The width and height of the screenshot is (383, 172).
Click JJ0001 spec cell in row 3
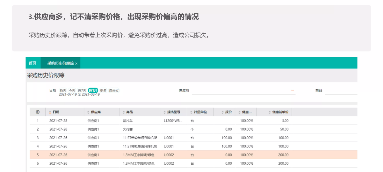pyautogui.click(x=169, y=138)
